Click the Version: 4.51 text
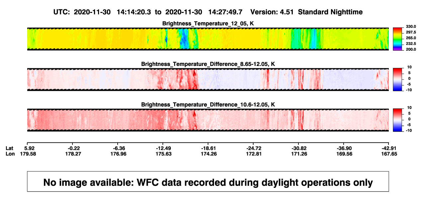The image size is (432, 221). pos(272,12)
